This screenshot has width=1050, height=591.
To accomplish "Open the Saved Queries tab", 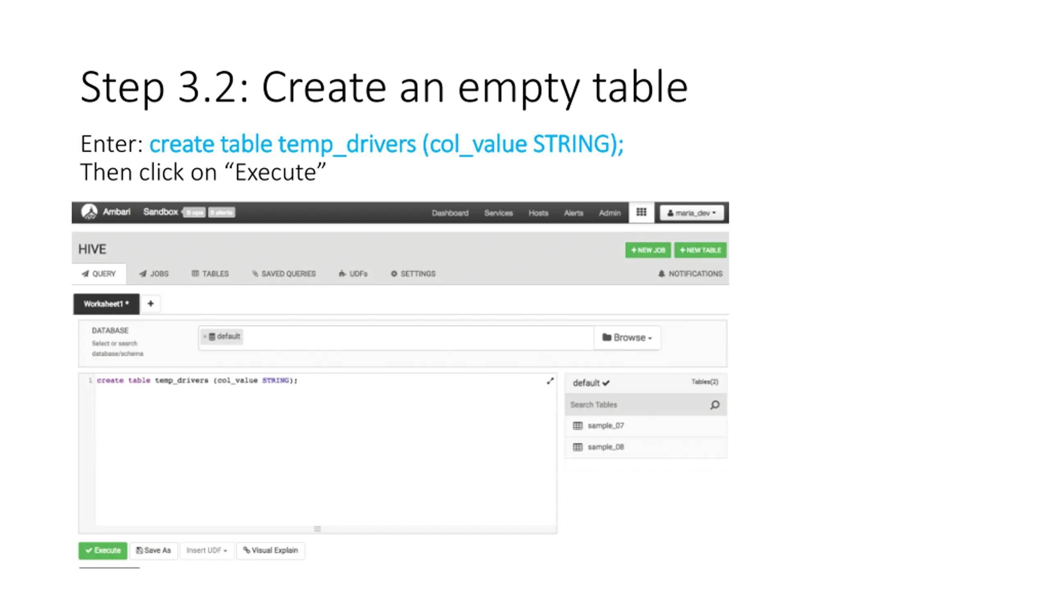I will (x=284, y=274).
